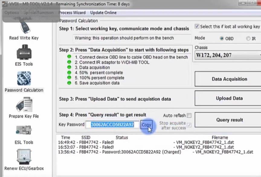Click inside the Key Password field
The height and width of the screenshot is (177, 261).
pyautogui.click(x=112, y=125)
